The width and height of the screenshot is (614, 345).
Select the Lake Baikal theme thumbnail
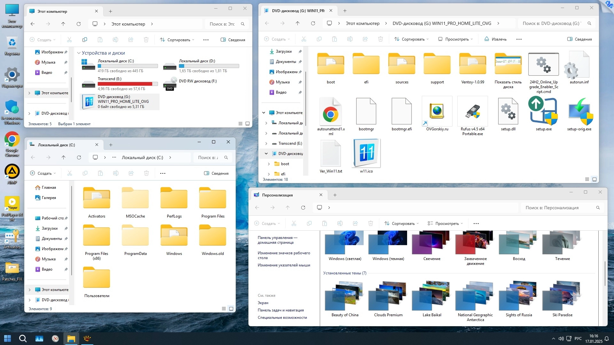431,296
